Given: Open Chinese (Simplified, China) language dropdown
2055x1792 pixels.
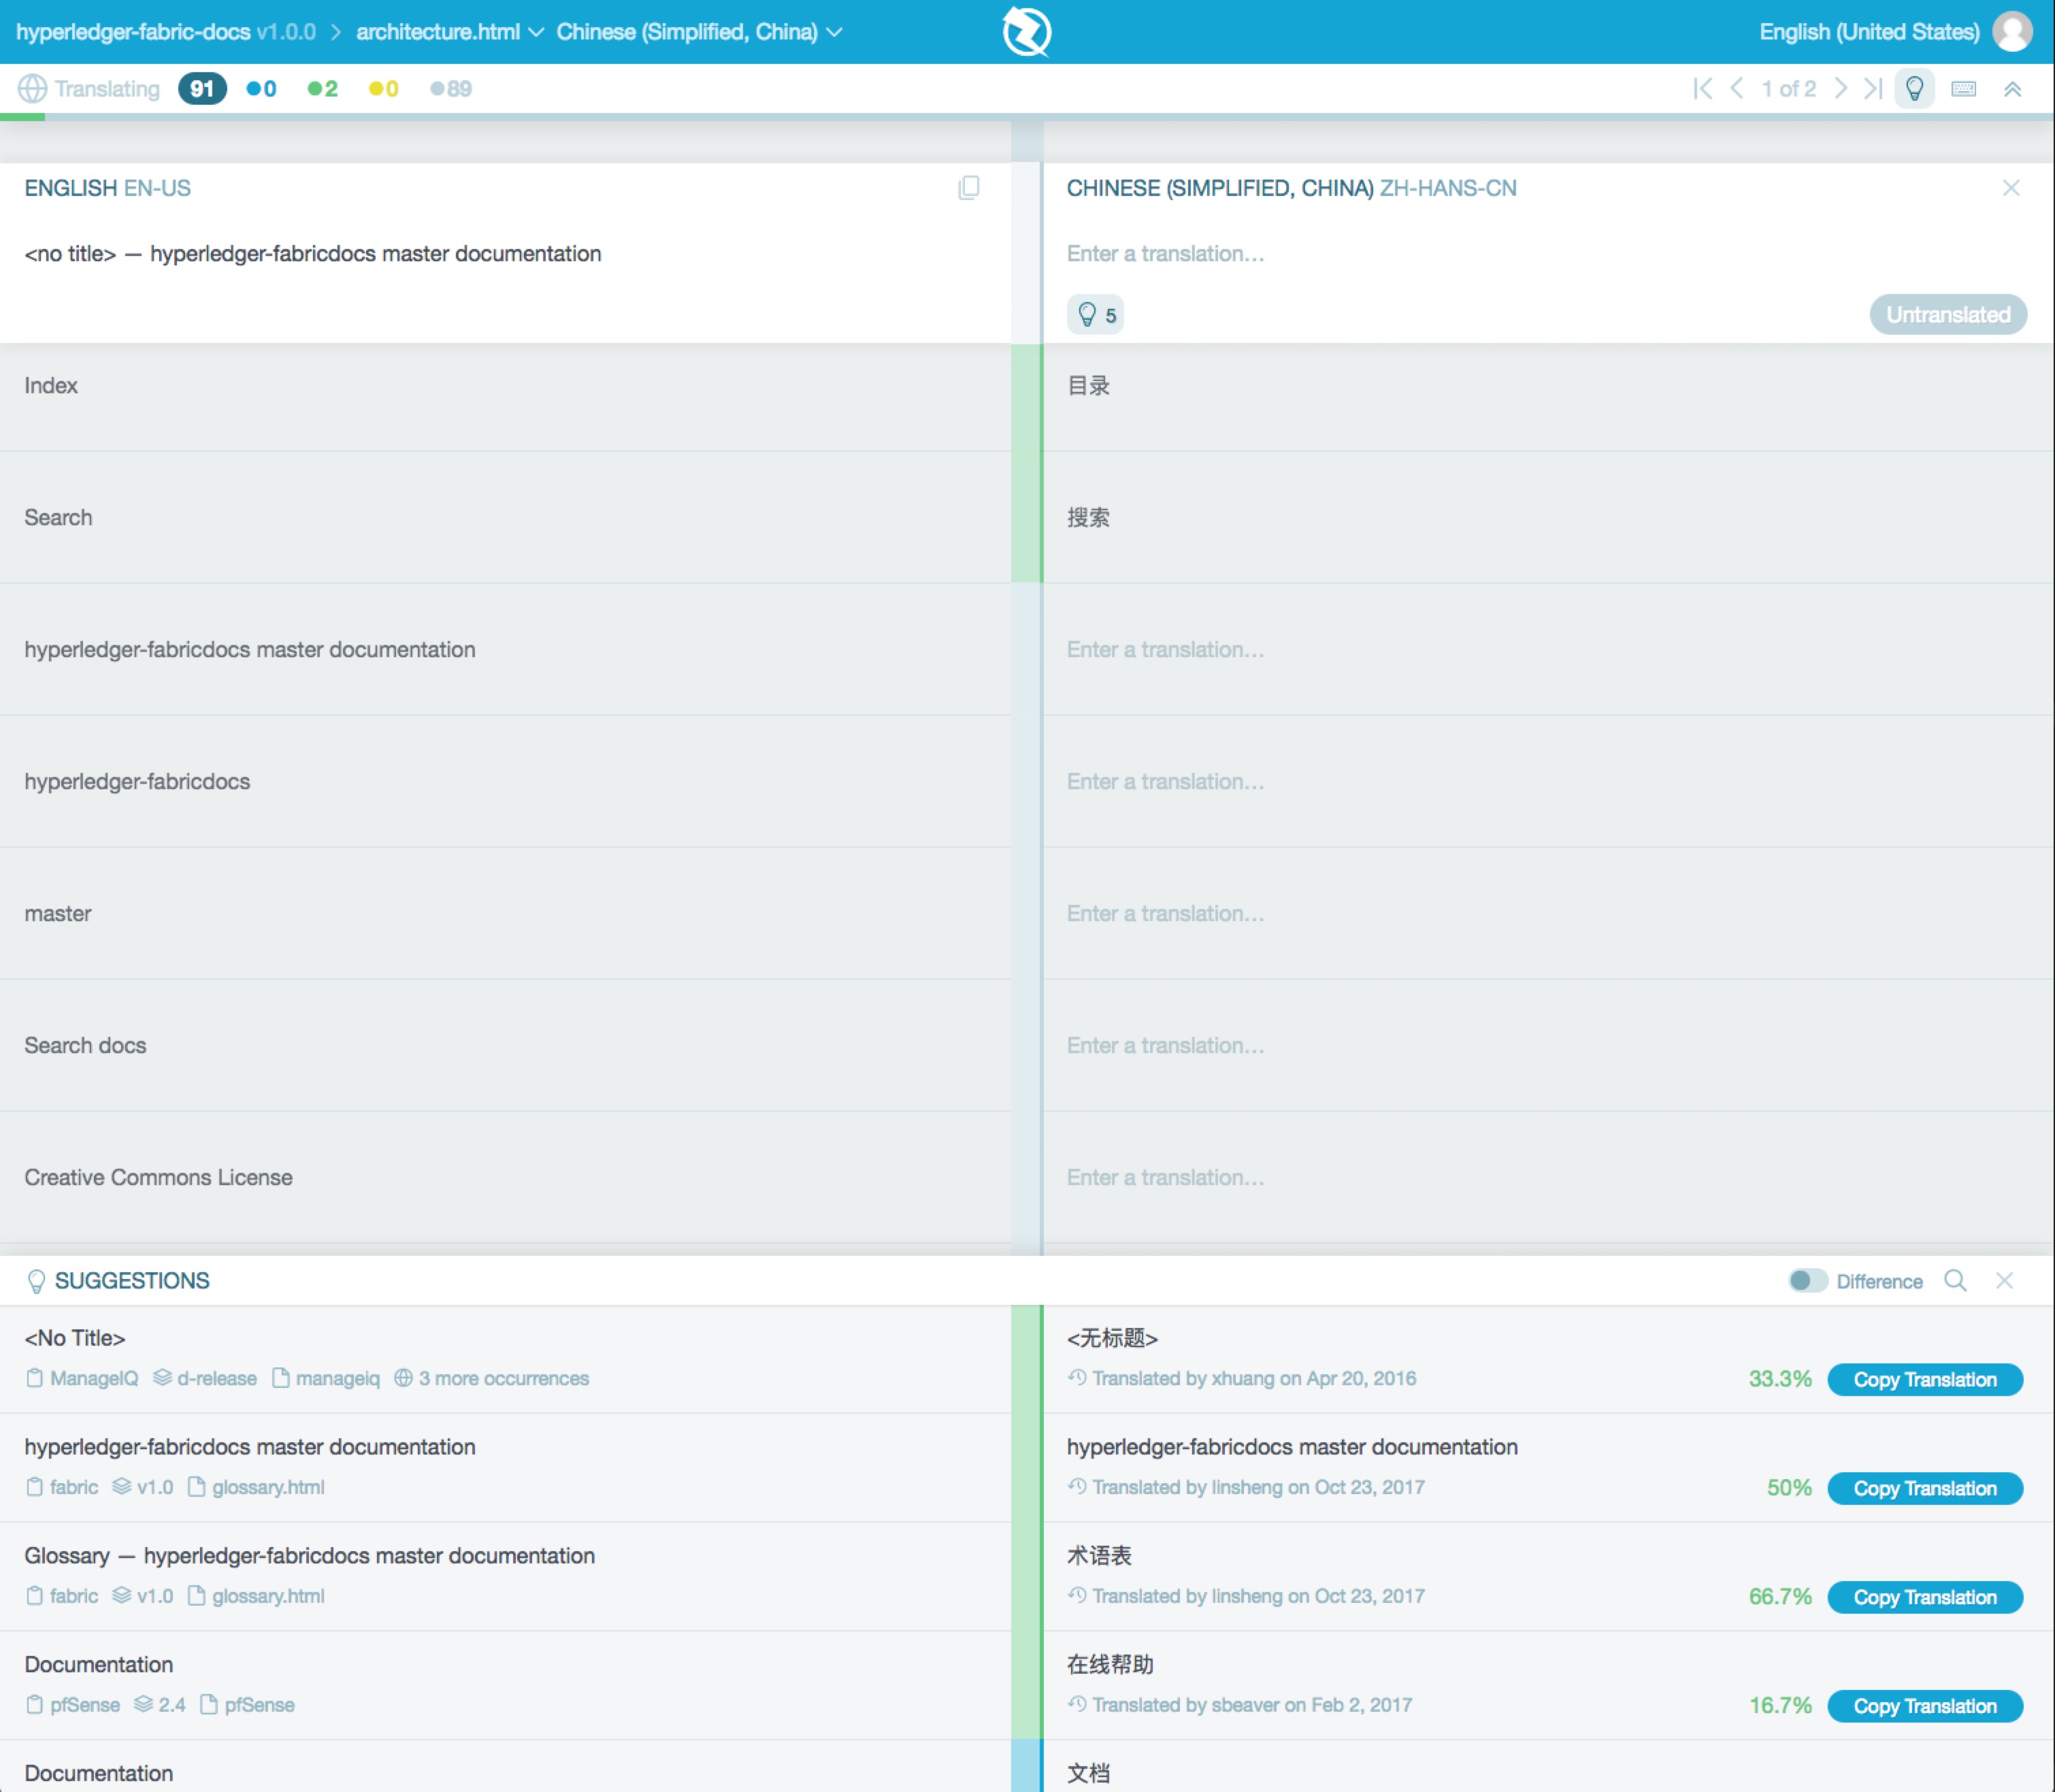Looking at the screenshot, I should tap(699, 32).
